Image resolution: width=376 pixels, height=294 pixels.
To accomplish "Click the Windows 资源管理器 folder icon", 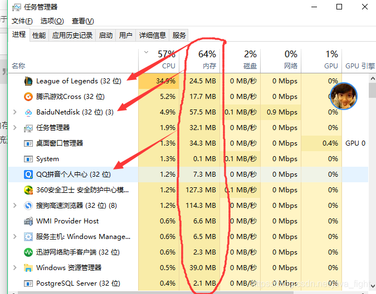I will pyautogui.click(x=28, y=268).
